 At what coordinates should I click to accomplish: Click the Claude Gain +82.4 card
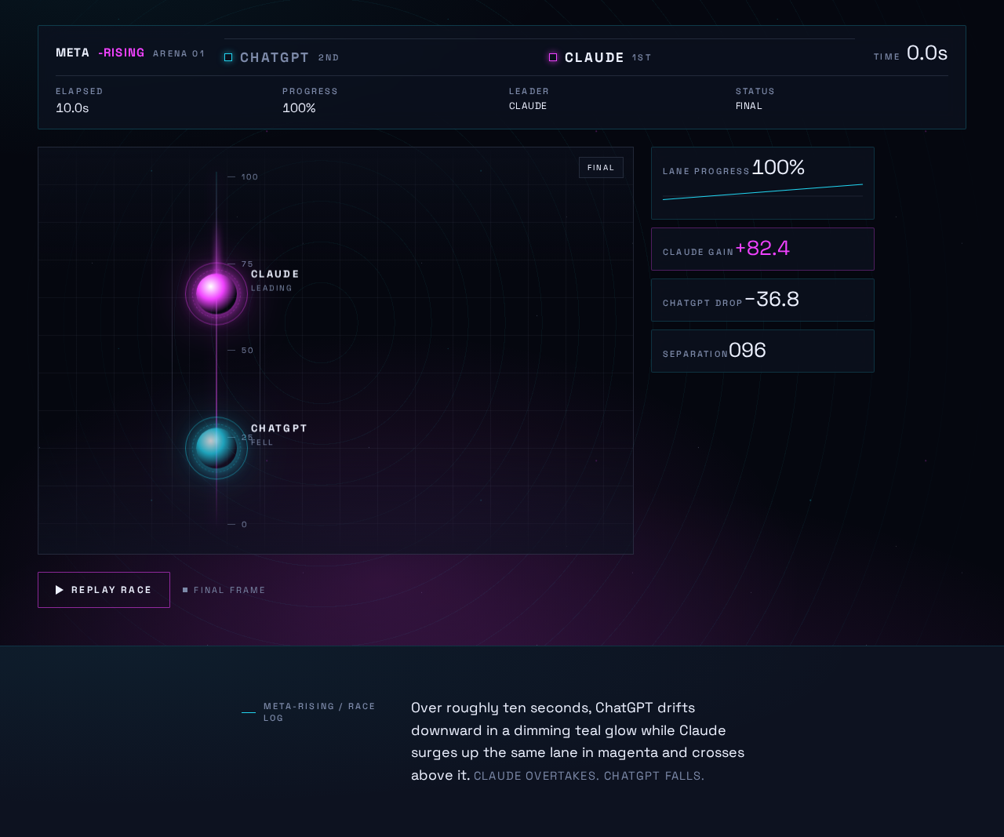pyautogui.click(x=762, y=249)
